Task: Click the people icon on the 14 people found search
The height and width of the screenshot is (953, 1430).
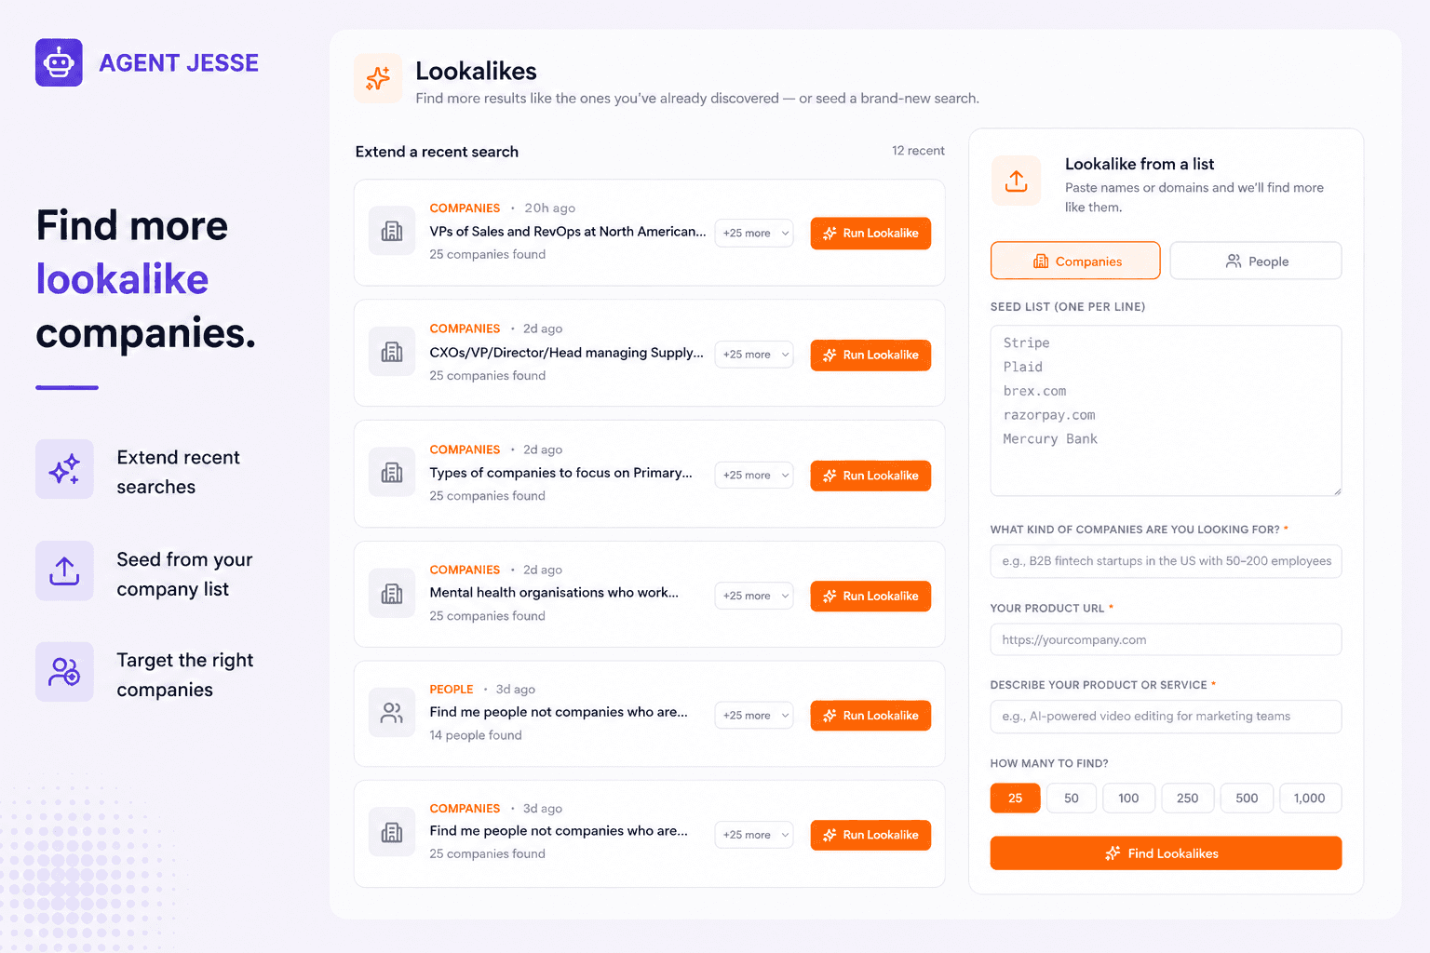Action: click(392, 713)
